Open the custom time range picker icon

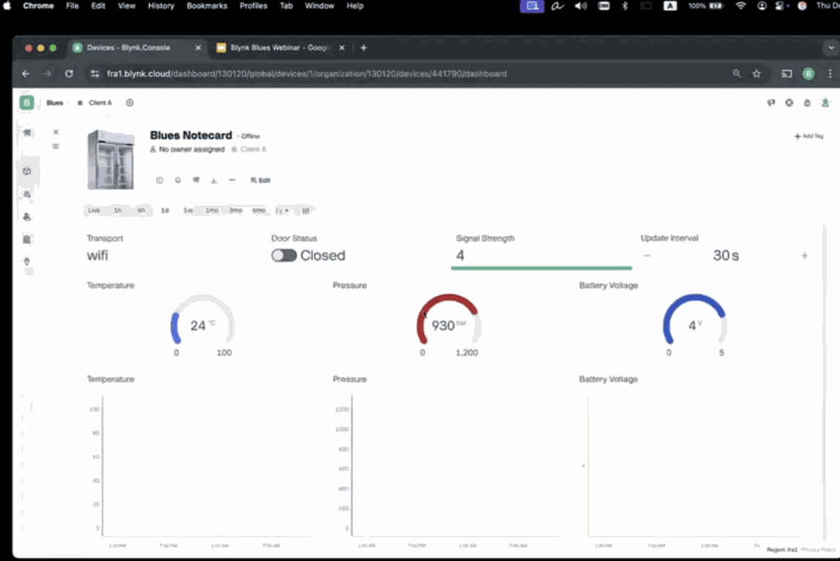pos(306,211)
